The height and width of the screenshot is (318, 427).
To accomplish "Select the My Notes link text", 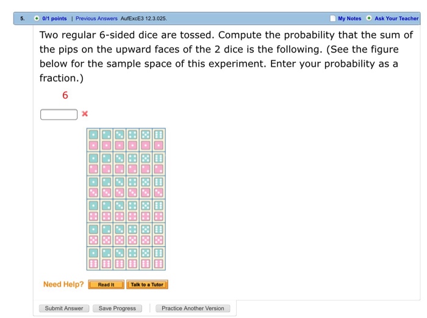I will pyautogui.click(x=350, y=18).
